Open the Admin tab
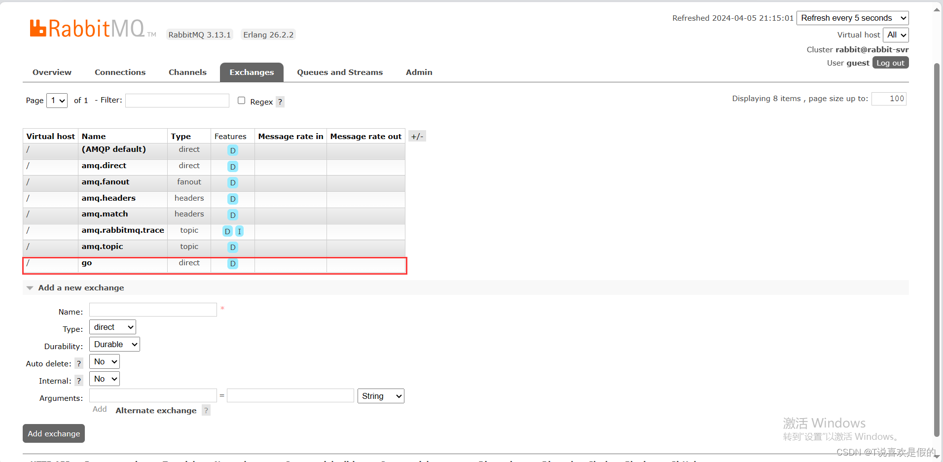 (x=419, y=72)
